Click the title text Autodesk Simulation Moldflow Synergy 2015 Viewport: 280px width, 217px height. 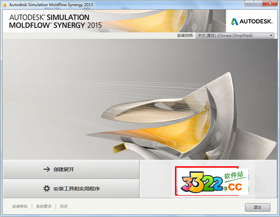click(x=51, y=5)
